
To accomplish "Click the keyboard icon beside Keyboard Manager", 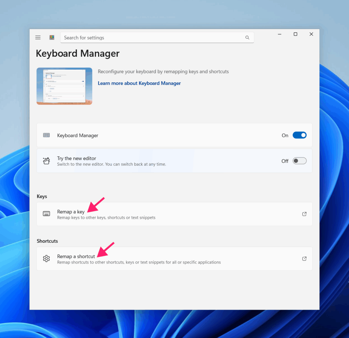I will click(x=46, y=135).
